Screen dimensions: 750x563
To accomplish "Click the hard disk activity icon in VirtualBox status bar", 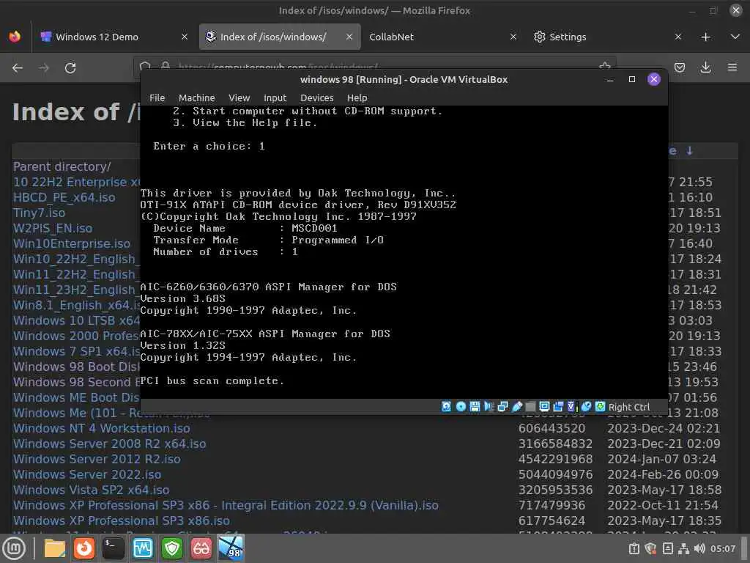I will tap(446, 406).
